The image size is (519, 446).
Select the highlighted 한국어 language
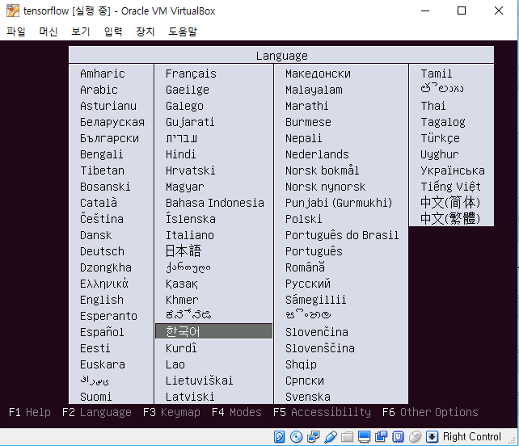(x=213, y=331)
